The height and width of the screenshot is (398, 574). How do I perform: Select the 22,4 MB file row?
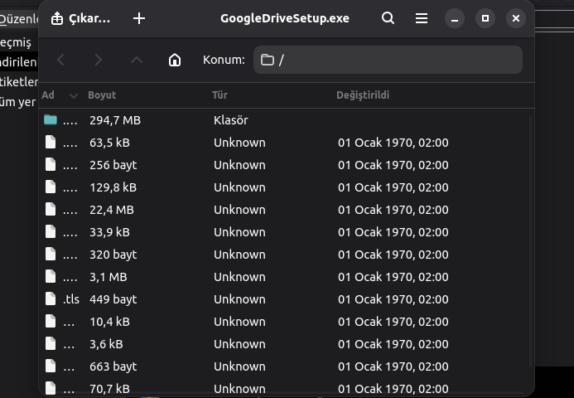[248, 210]
